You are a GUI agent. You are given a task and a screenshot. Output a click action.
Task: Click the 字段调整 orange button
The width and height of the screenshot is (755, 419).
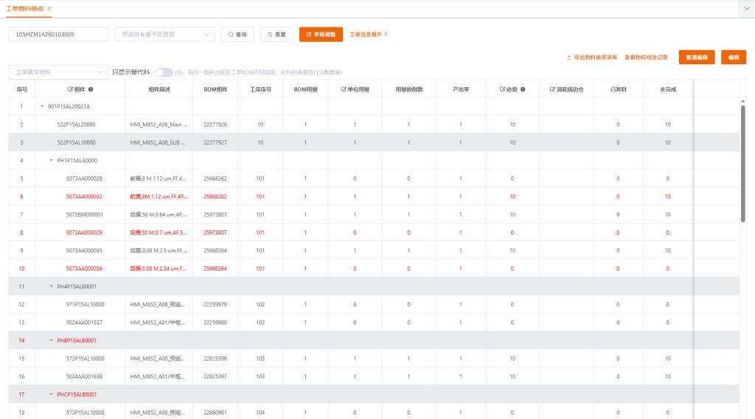(x=321, y=34)
